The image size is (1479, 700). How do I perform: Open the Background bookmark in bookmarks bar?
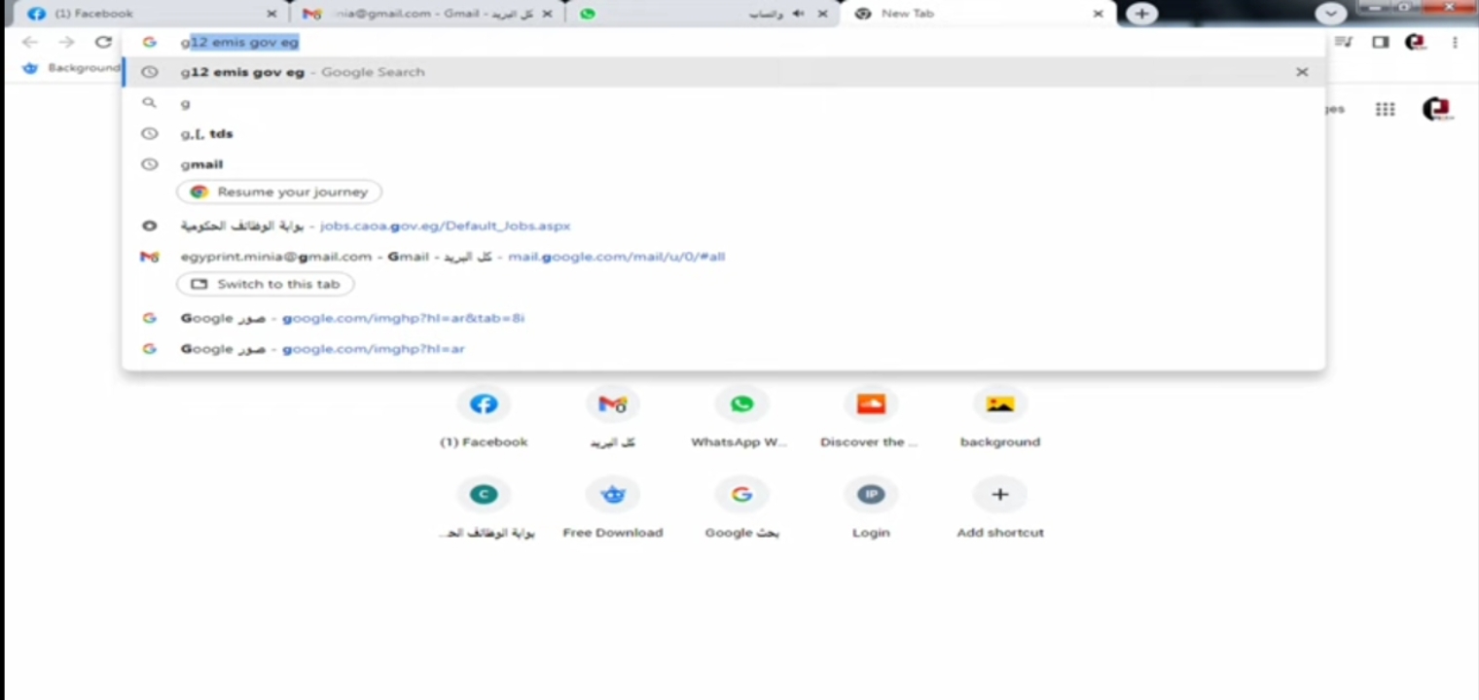coord(71,68)
